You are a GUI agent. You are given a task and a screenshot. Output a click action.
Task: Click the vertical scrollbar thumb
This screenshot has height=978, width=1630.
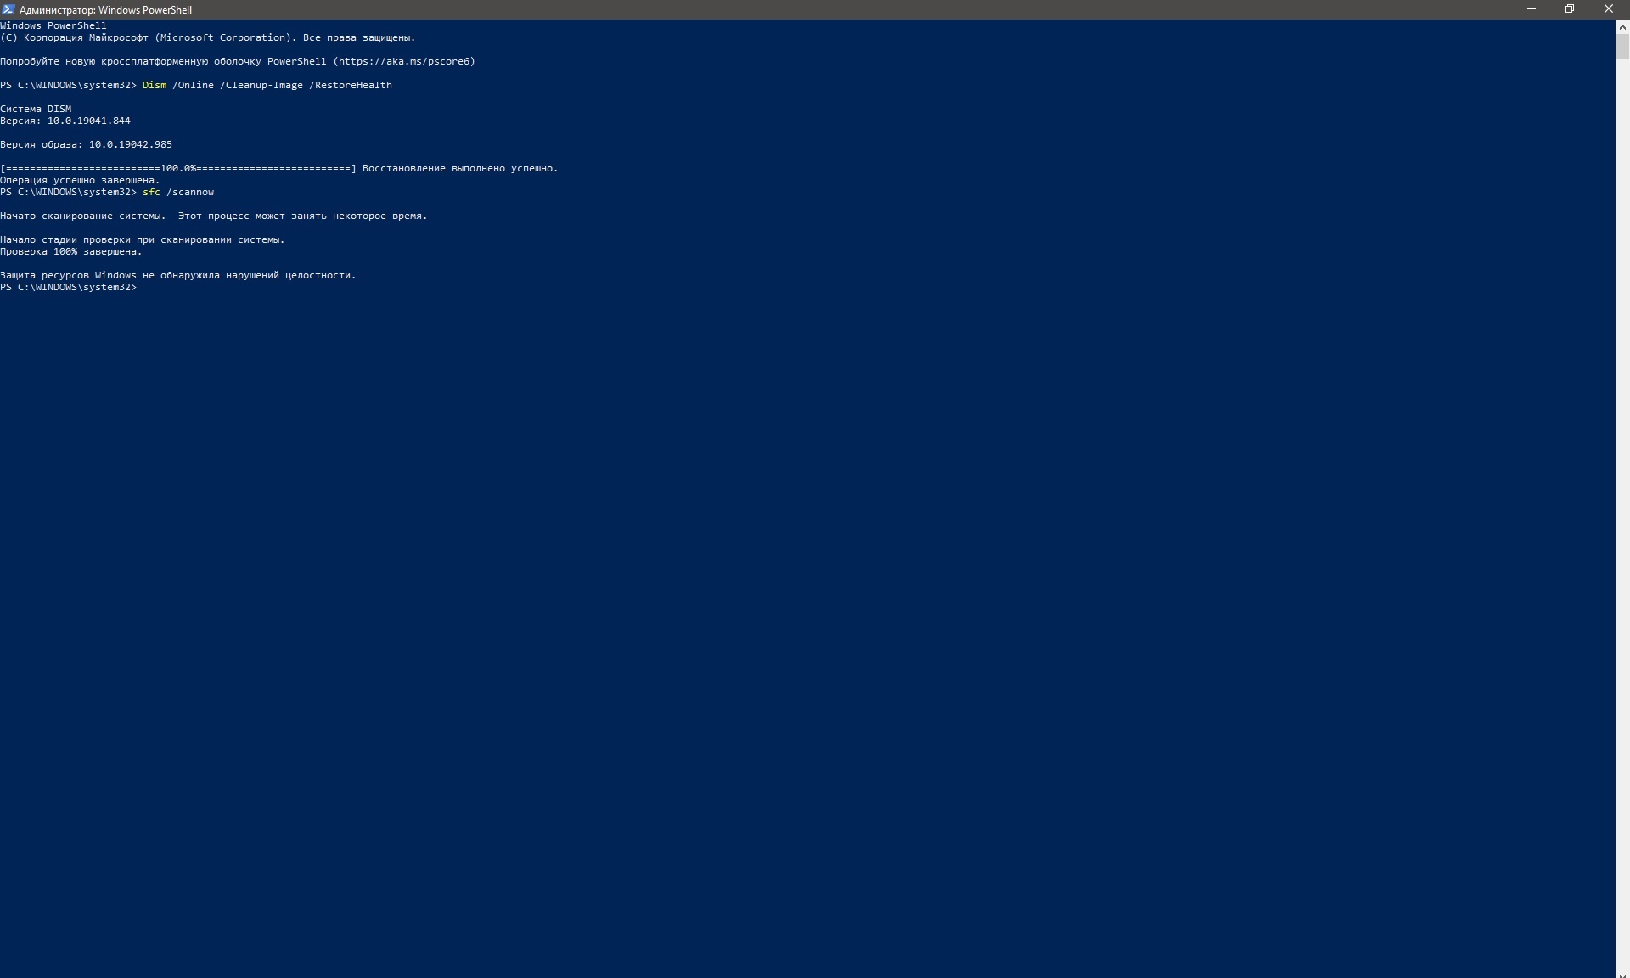point(1622,47)
